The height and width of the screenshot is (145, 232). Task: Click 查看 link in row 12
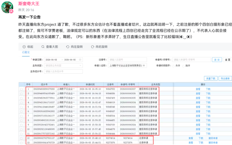coord(191,138)
